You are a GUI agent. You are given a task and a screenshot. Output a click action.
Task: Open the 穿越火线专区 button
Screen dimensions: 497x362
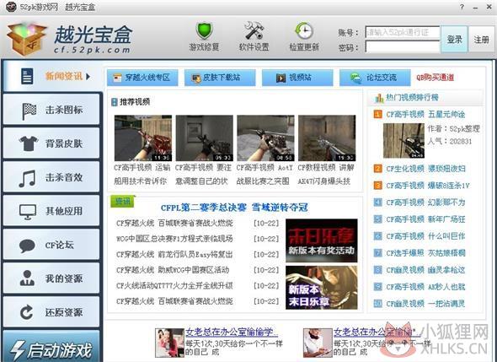[x=142, y=78]
